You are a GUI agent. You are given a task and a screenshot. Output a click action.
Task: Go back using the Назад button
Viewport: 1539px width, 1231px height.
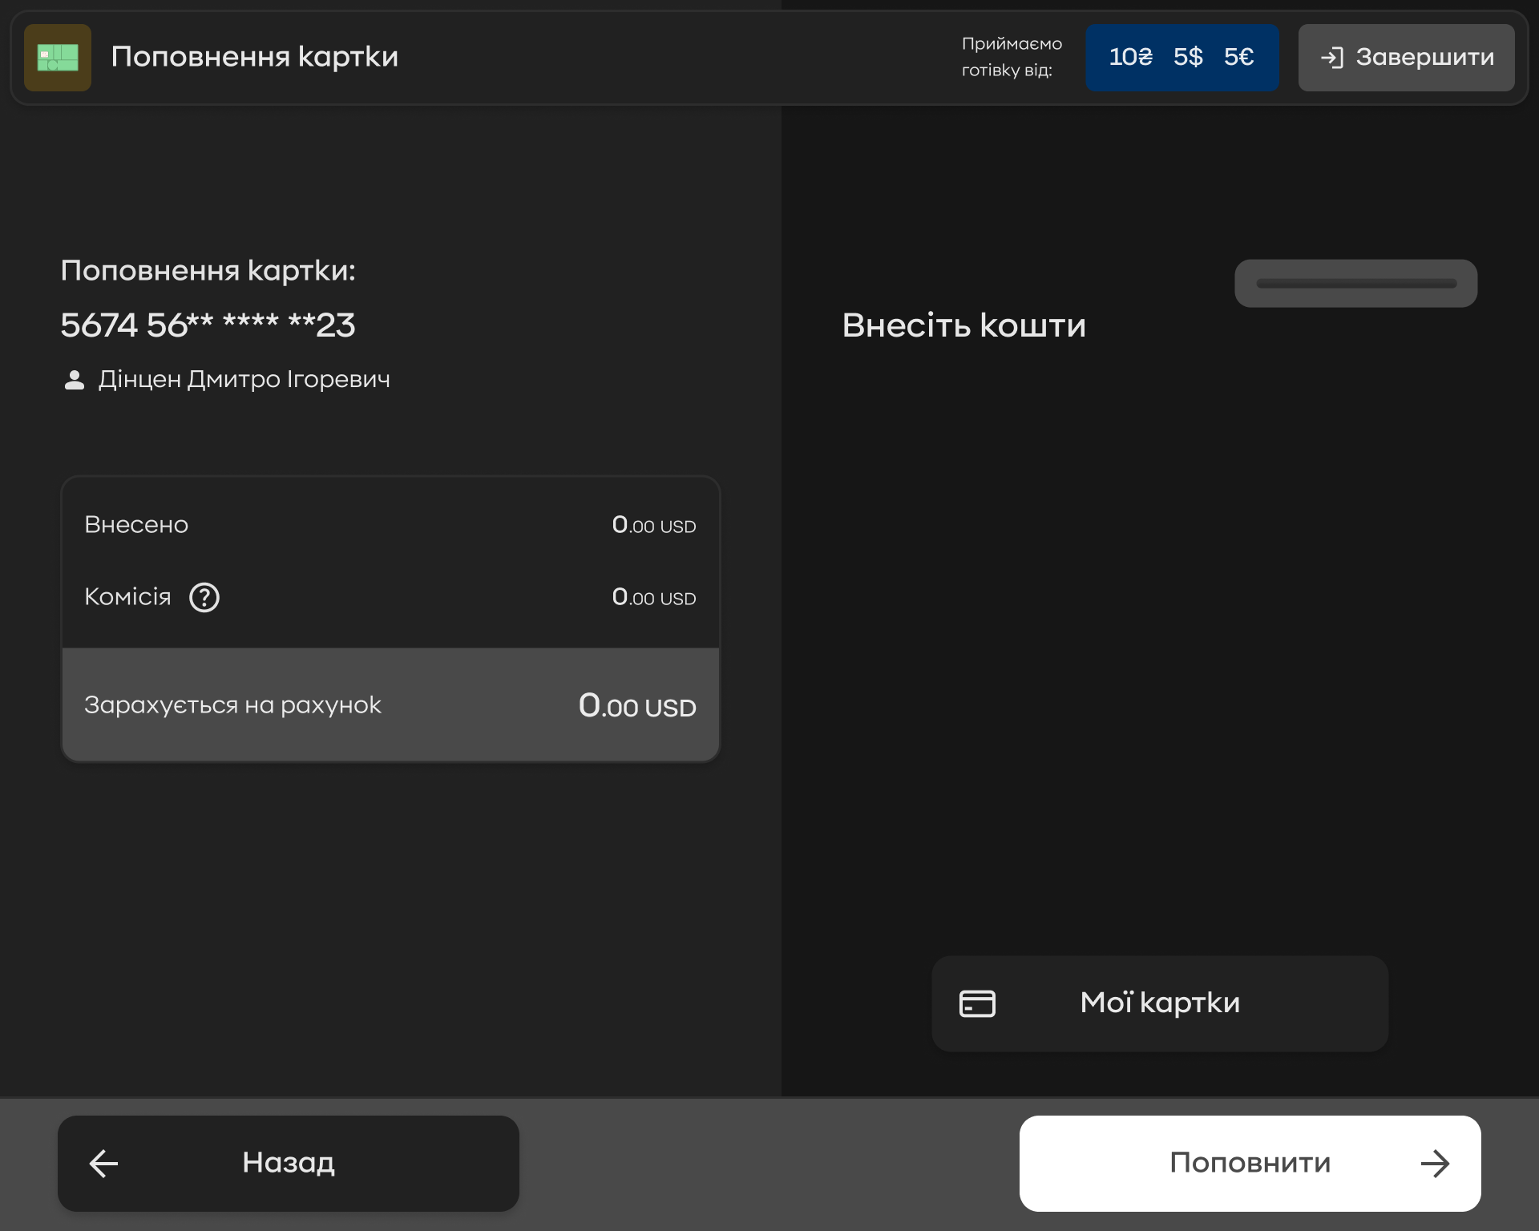[x=289, y=1164]
